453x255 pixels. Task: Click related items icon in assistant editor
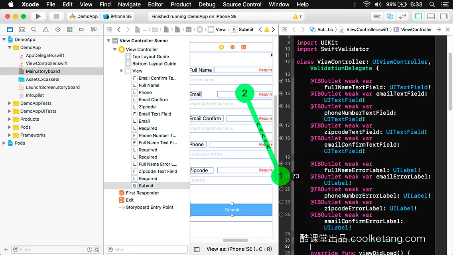click(x=285, y=29)
